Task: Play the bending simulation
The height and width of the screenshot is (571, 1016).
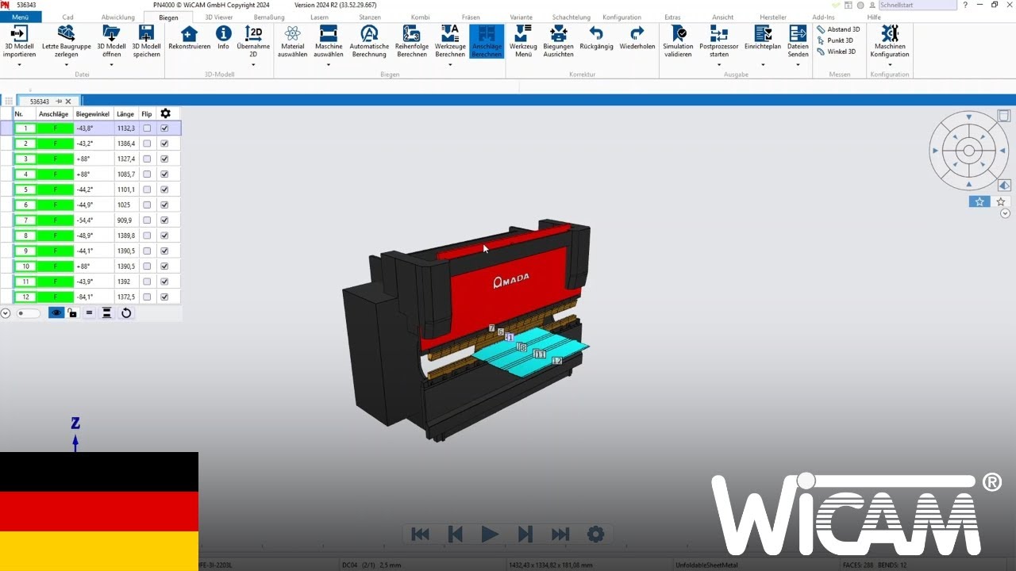Action: click(490, 535)
